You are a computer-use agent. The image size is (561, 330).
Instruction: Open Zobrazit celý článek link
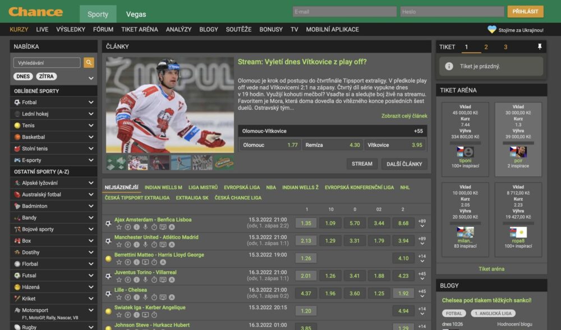pos(404,116)
